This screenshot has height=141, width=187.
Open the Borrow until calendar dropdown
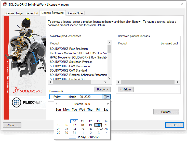[x=106, y=97]
